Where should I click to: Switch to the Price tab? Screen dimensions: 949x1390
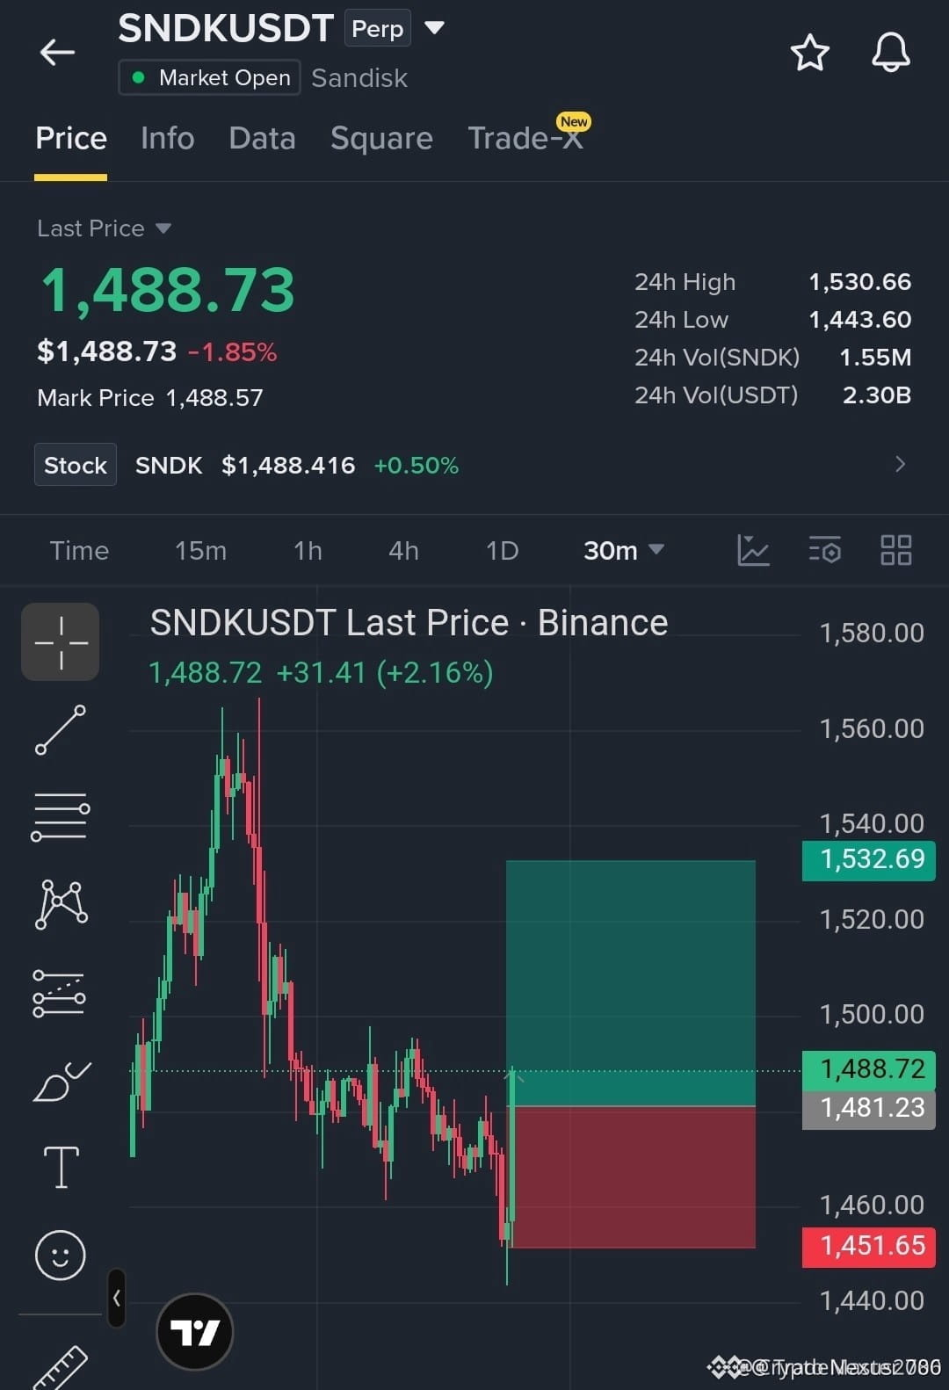click(x=71, y=139)
